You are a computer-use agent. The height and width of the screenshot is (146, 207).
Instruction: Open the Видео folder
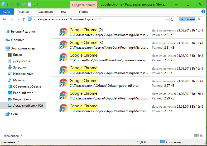pos(17,55)
